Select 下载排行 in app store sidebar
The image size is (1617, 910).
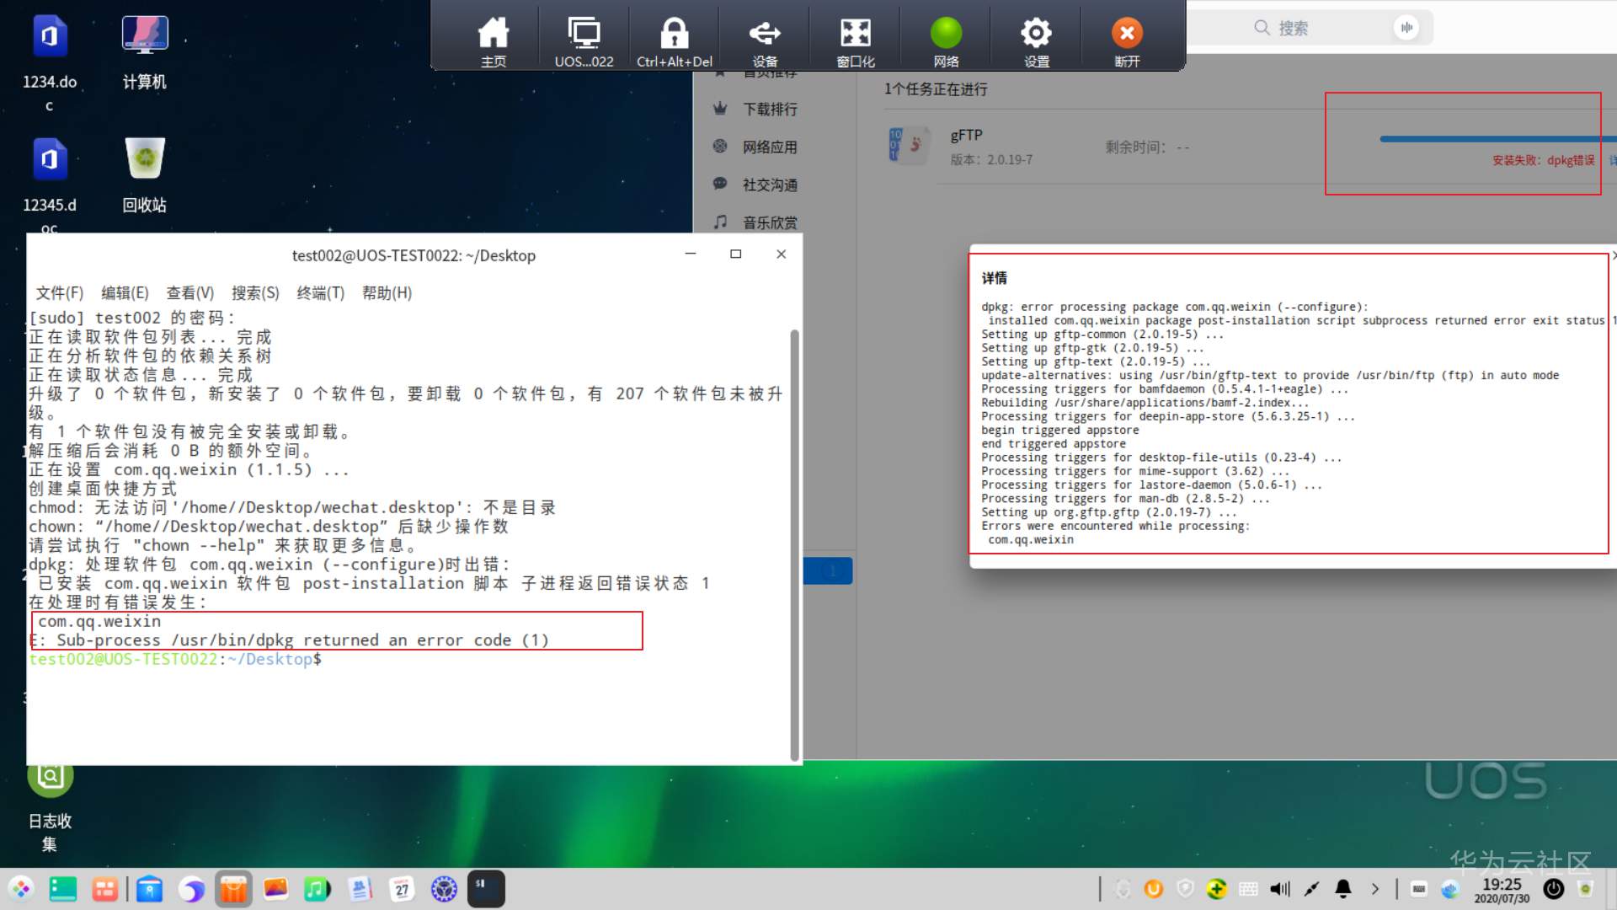[x=769, y=110]
